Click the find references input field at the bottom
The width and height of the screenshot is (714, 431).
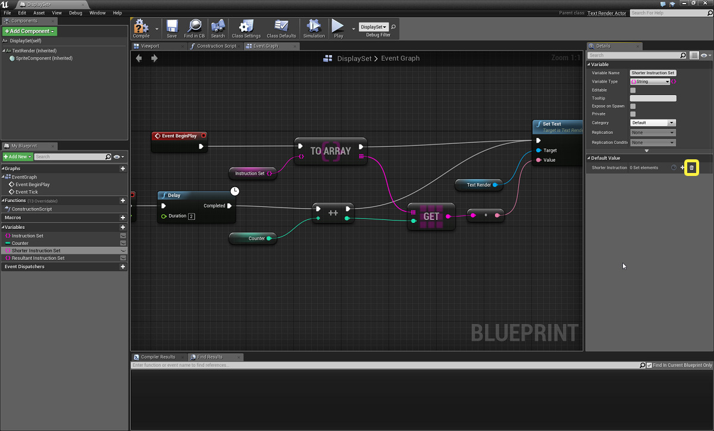[357, 364]
